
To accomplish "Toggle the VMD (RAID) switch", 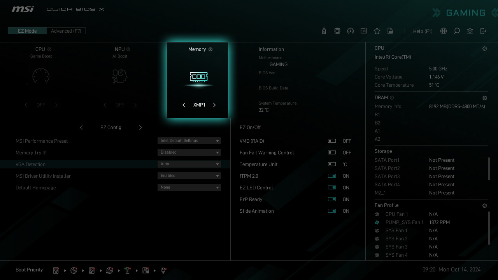I will (332, 141).
